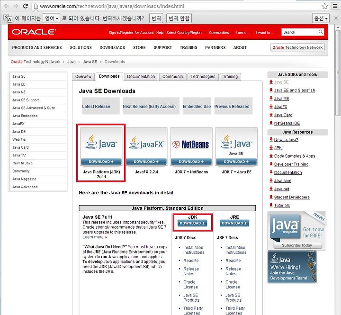Click the Help link in the header
341x315 pixels.
point(160,33)
